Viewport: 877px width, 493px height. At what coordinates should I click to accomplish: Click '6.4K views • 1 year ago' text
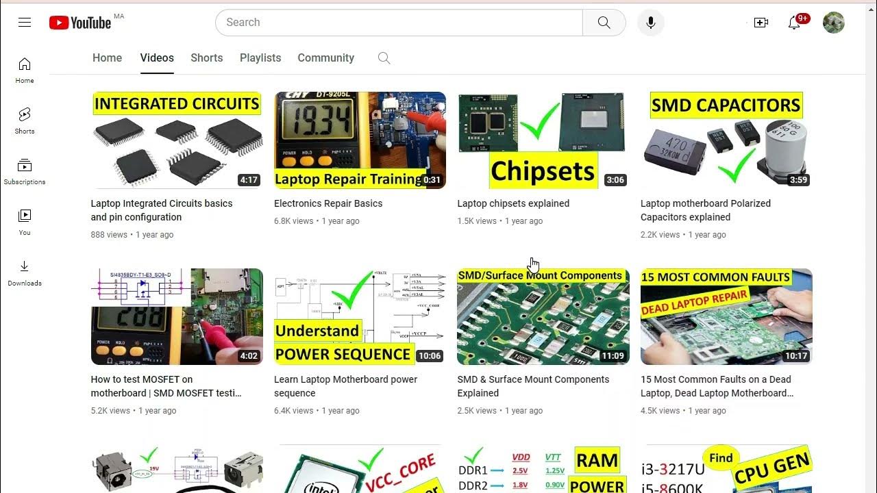[317, 411]
